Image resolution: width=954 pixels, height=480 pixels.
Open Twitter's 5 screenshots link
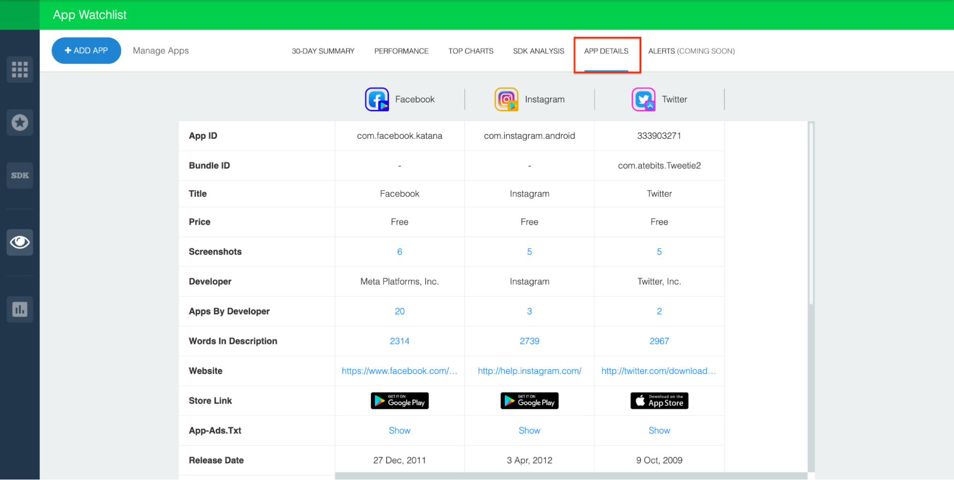click(659, 252)
